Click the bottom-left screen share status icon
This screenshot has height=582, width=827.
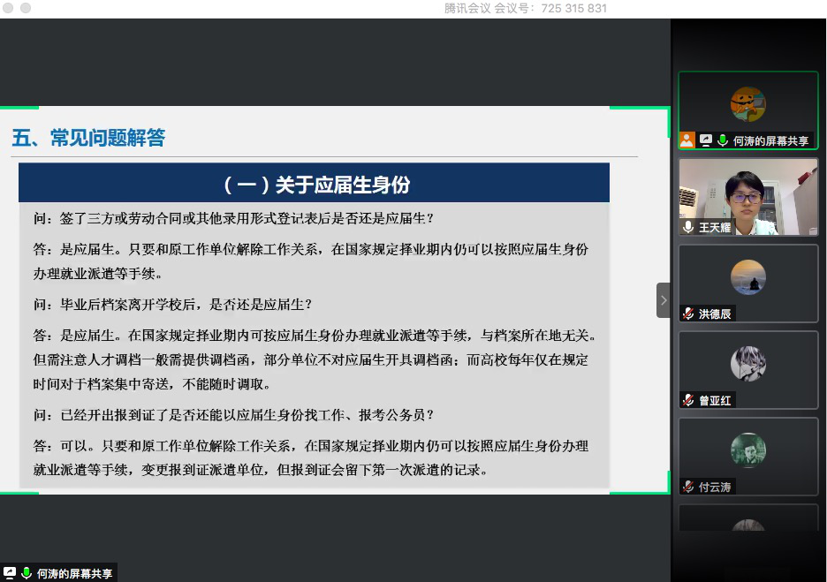pos(10,573)
